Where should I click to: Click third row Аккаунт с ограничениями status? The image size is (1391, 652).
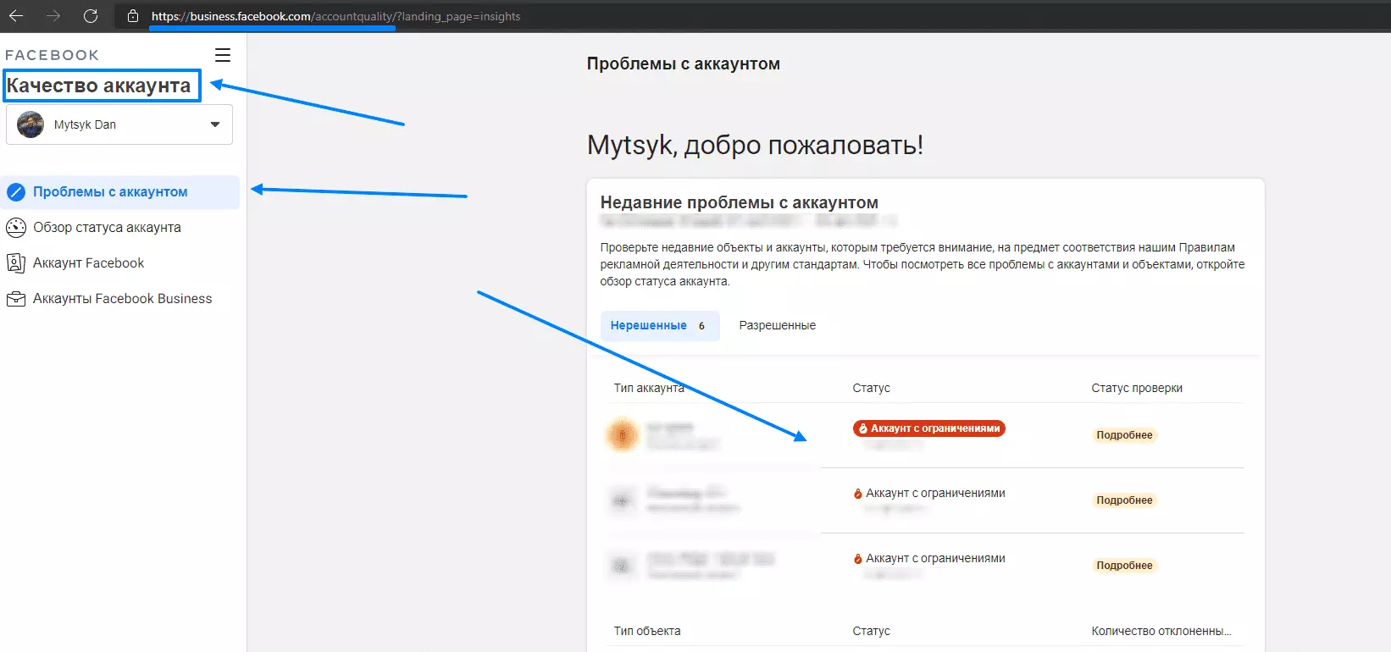(928, 559)
